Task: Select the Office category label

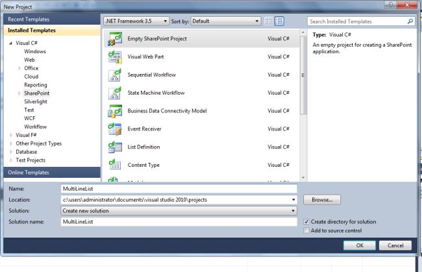Action: click(31, 68)
